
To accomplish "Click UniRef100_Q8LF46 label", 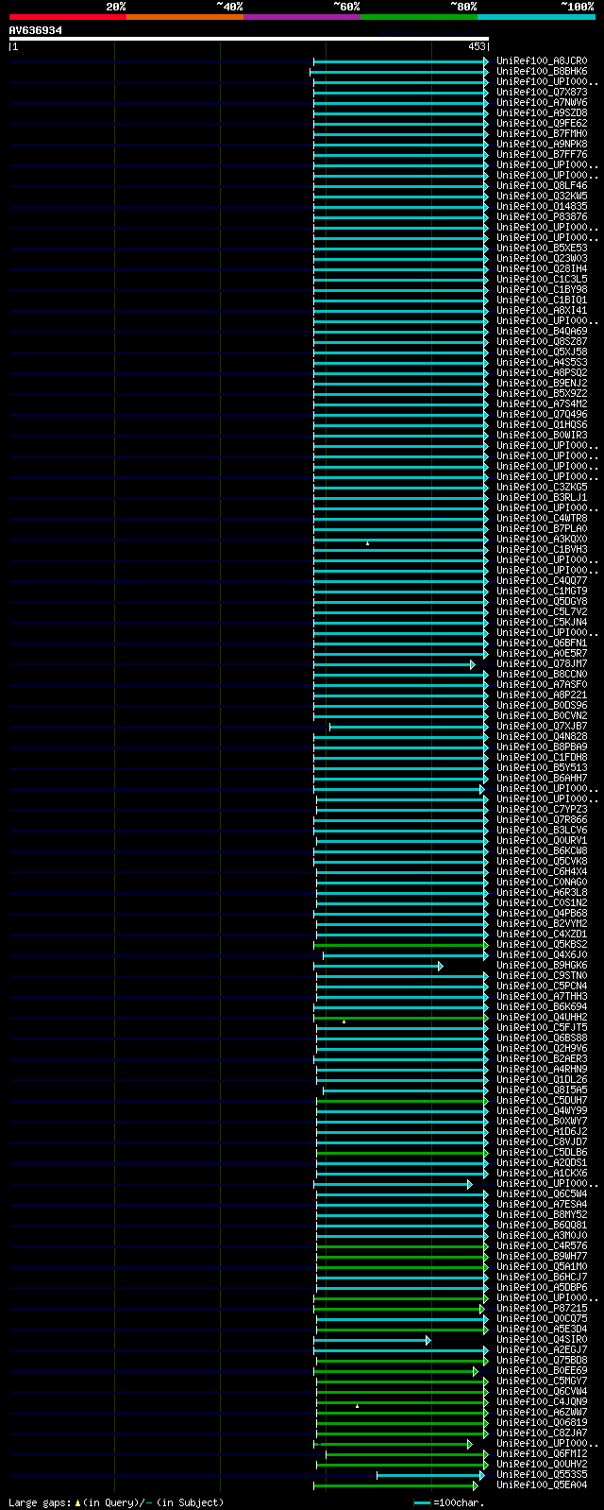I will pos(542,186).
